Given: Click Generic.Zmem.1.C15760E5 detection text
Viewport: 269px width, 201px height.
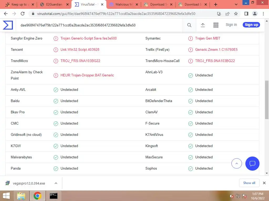Looking at the screenshot, I should coord(216,50).
